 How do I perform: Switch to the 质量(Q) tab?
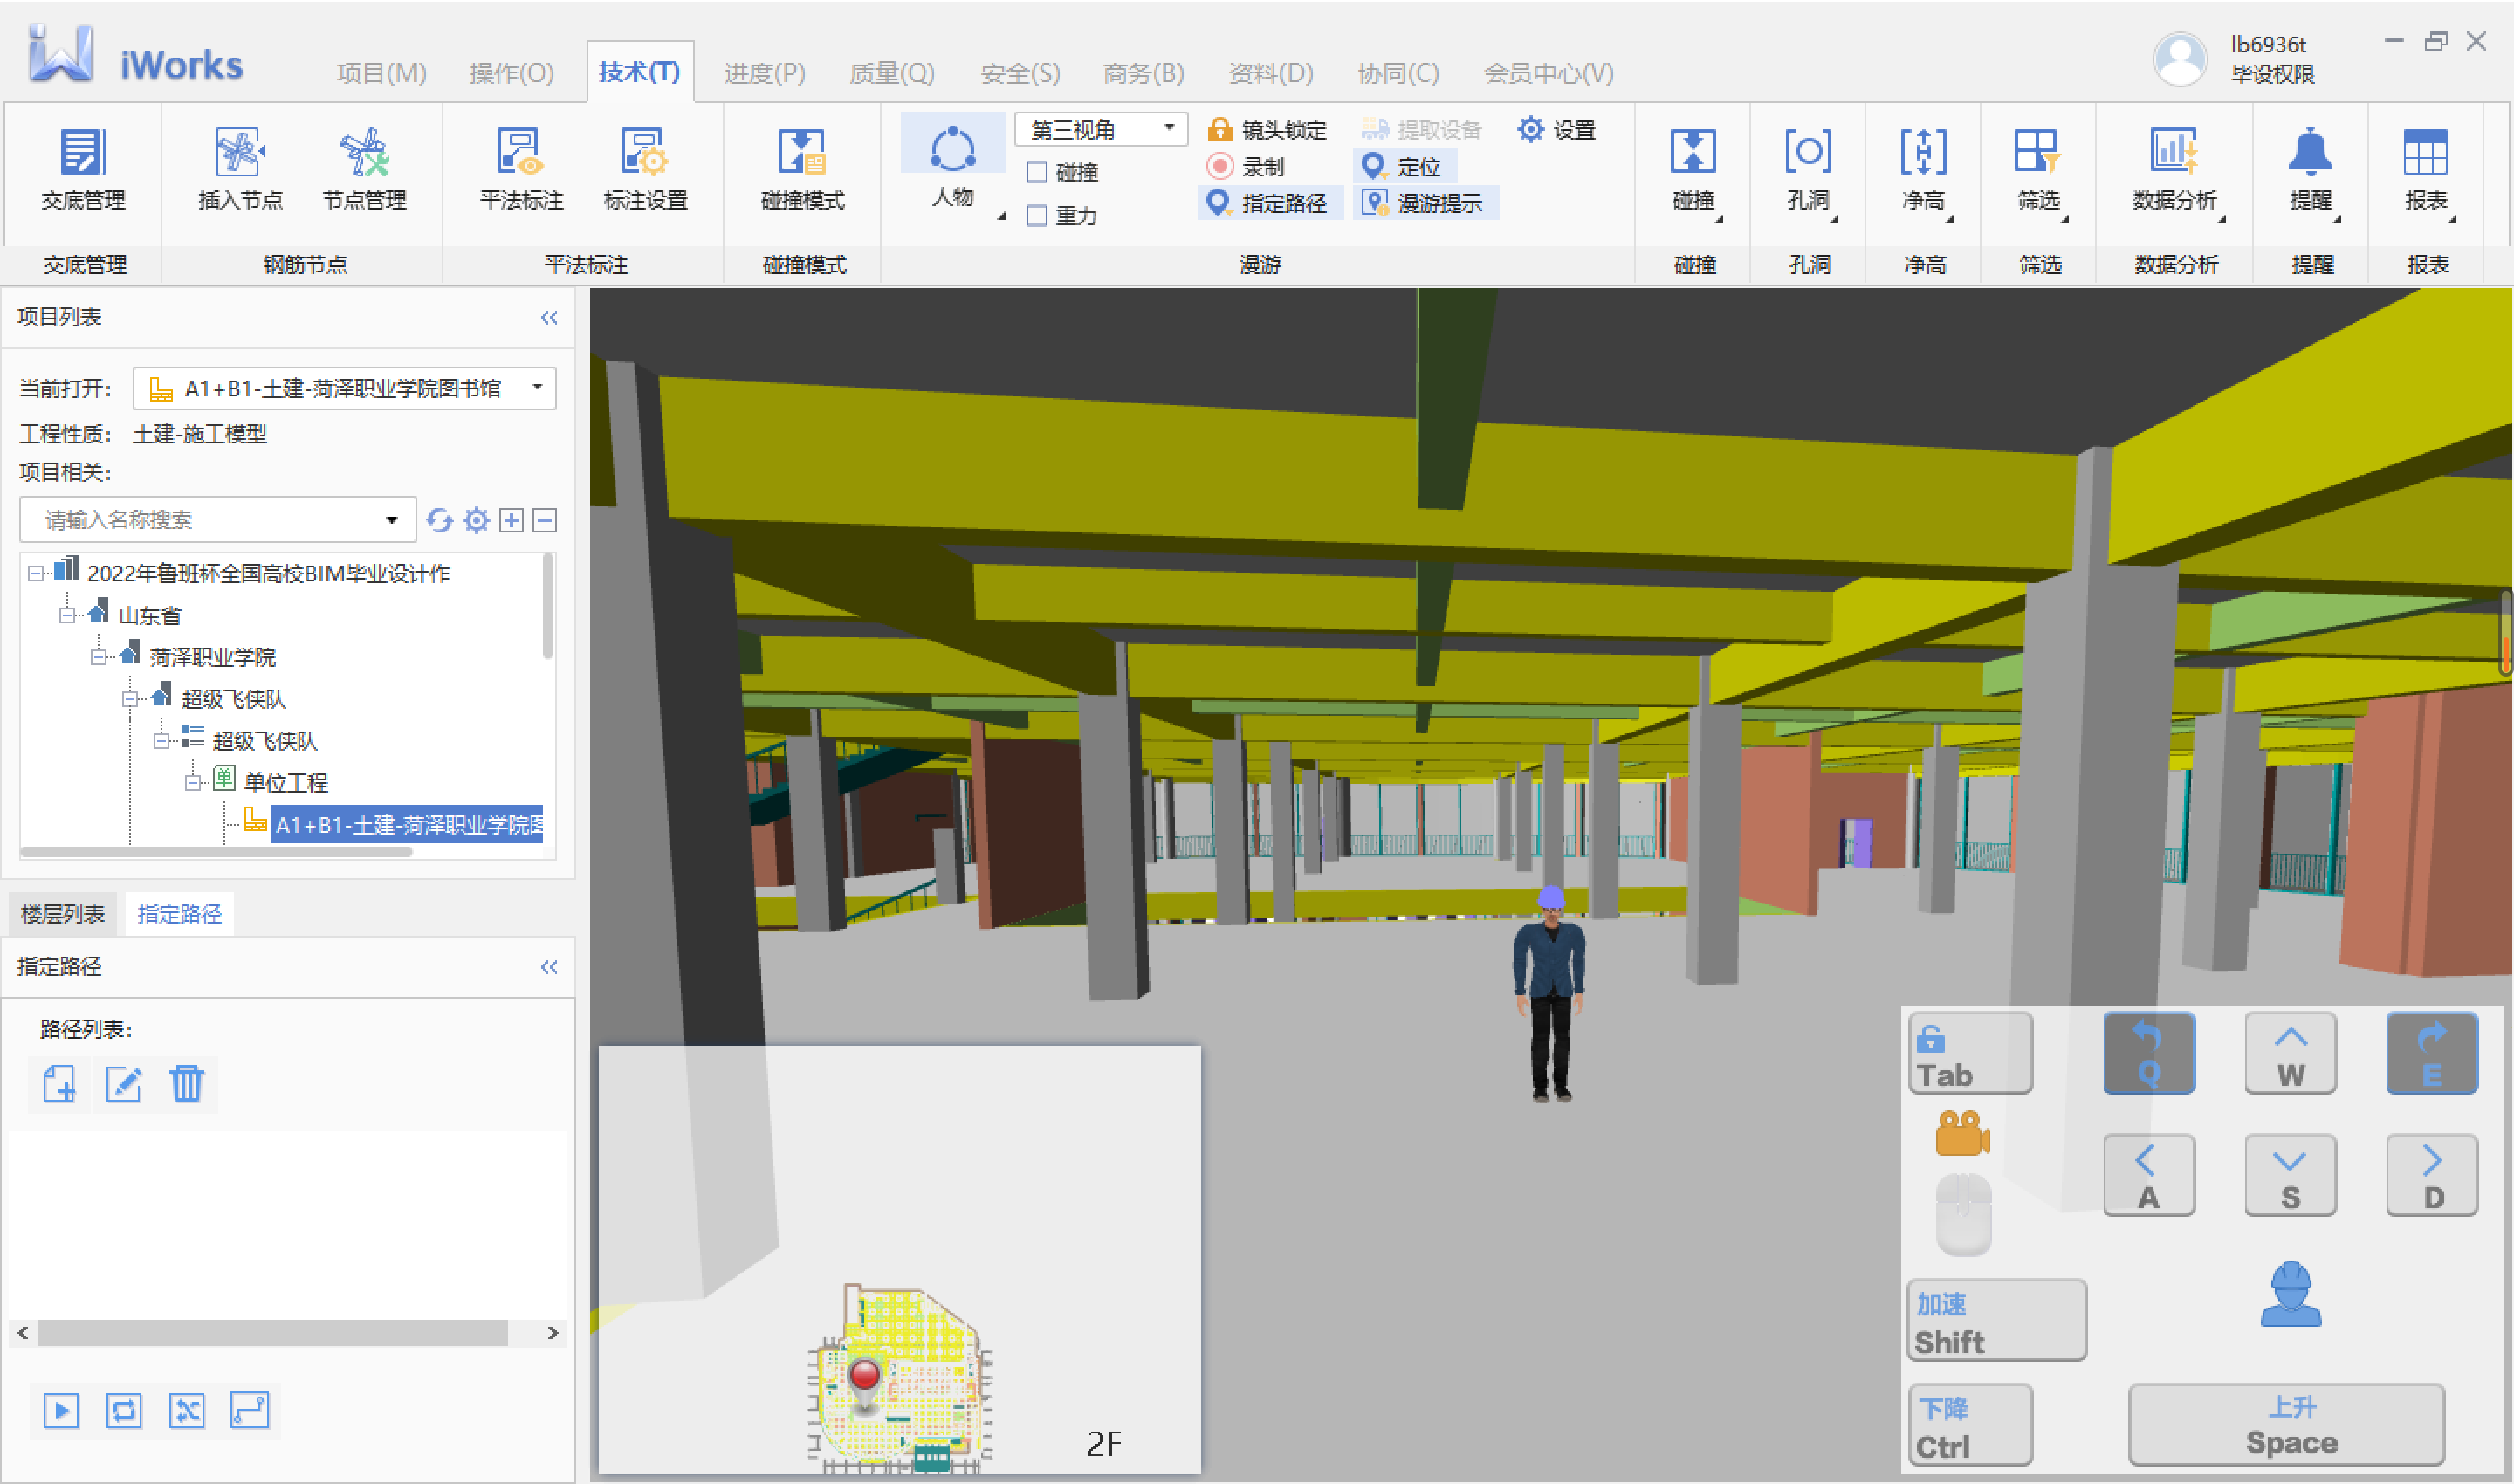click(x=891, y=73)
